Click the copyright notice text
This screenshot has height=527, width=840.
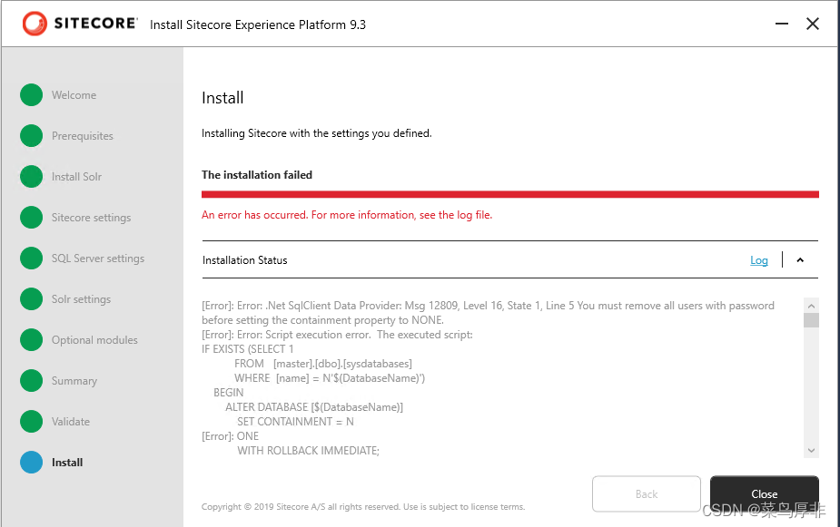[363, 507]
